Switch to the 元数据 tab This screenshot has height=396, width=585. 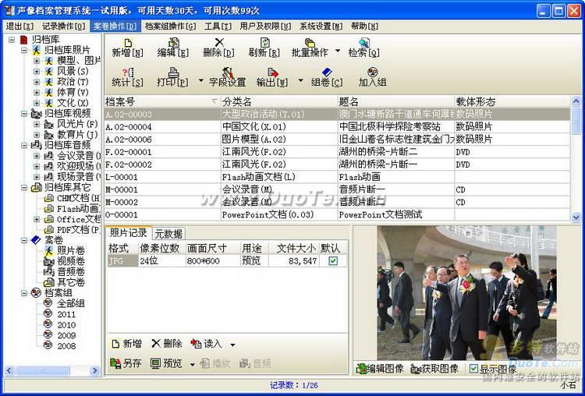click(168, 233)
